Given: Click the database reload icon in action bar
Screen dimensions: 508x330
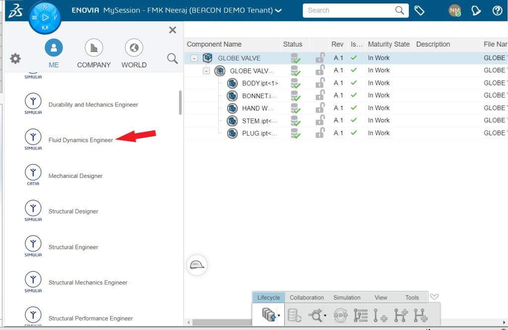Looking at the screenshot, I should (295, 315).
